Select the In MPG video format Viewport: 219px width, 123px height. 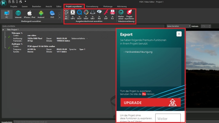(73, 14)
